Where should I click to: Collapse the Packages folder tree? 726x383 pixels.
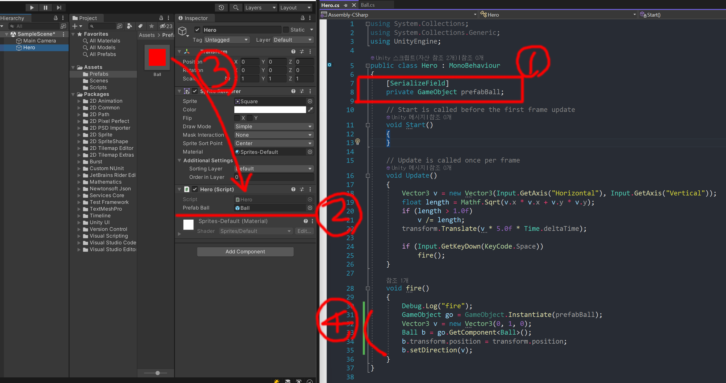click(x=73, y=94)
